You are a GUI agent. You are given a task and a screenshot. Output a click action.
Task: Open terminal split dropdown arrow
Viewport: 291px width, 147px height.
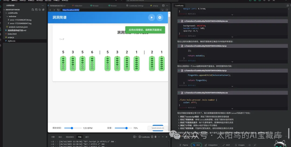137,137
